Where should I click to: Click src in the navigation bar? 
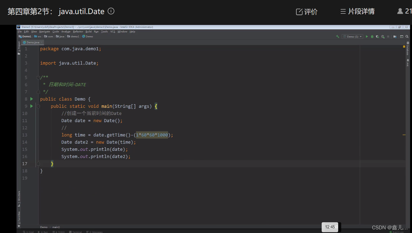(38, 36)
